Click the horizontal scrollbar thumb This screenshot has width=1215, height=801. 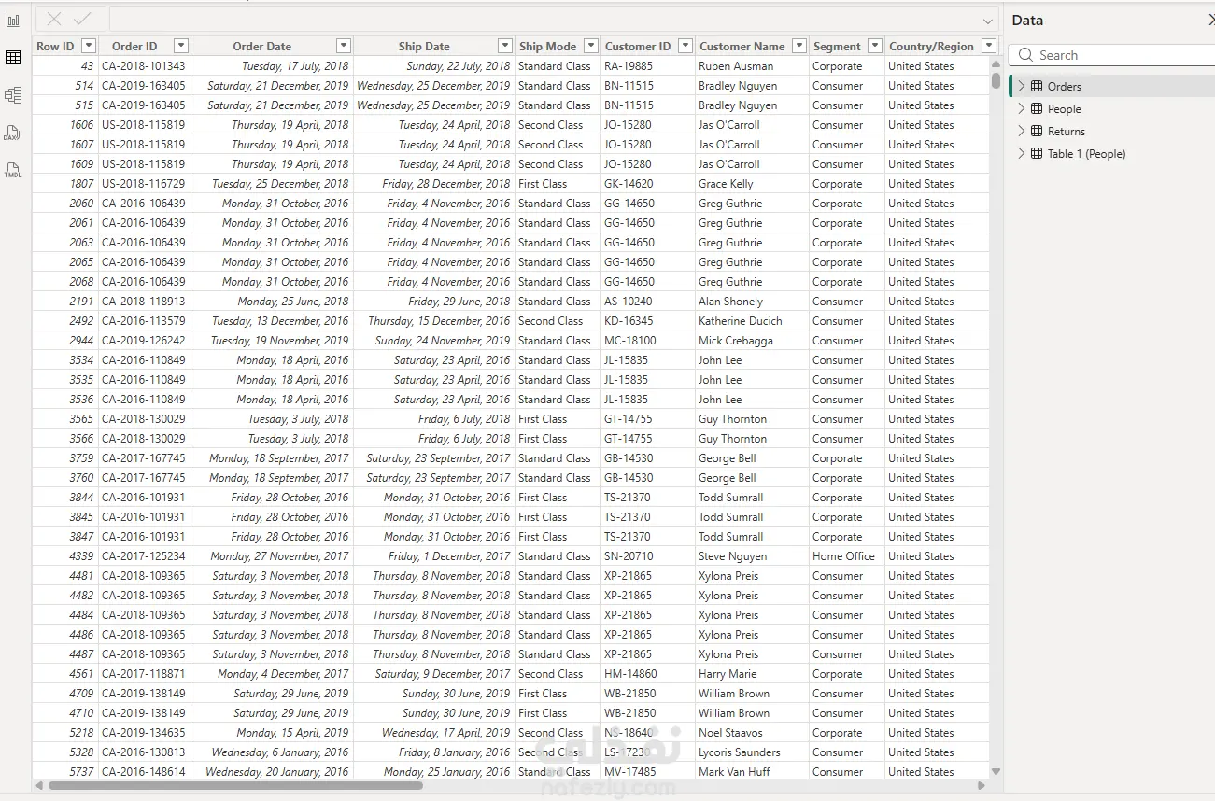pos(235,786)
